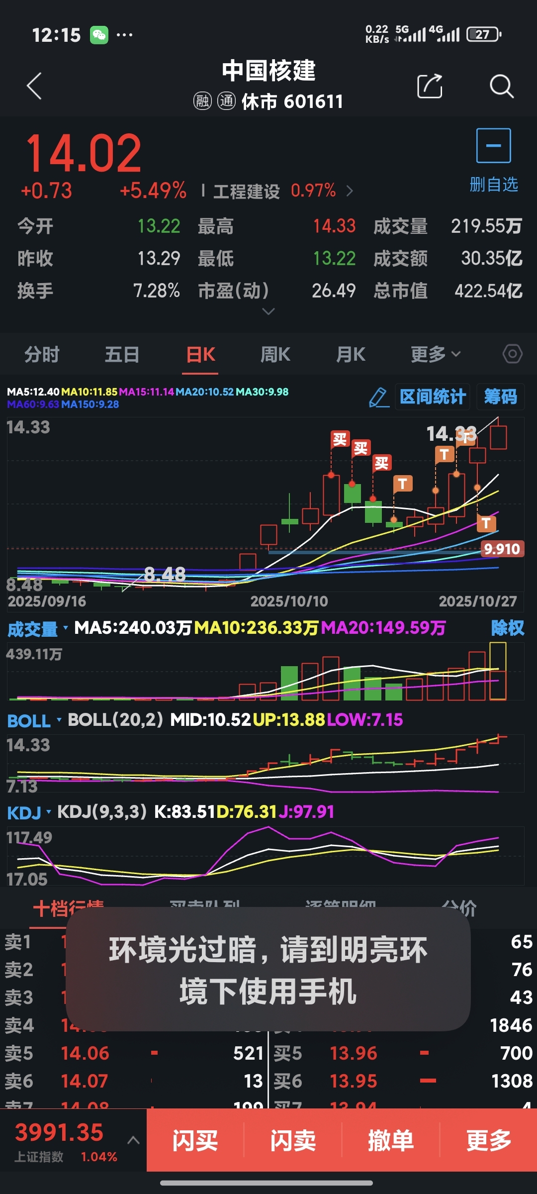Image resolution: width=537 pixels, height=1194 pixels.
Task: Open 筹码 chip distribution button
Action: (501, 397)
